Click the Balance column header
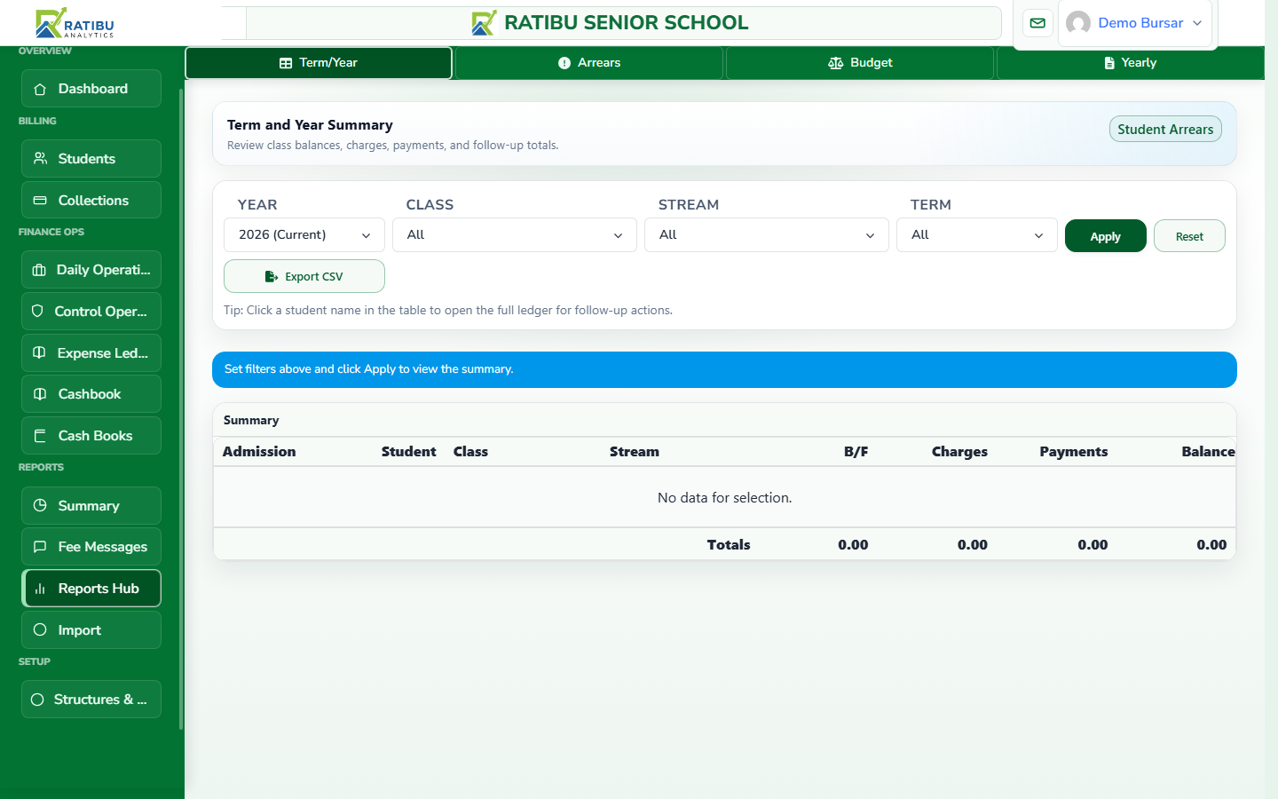 pyautogui.click(x=1208, y=452)
